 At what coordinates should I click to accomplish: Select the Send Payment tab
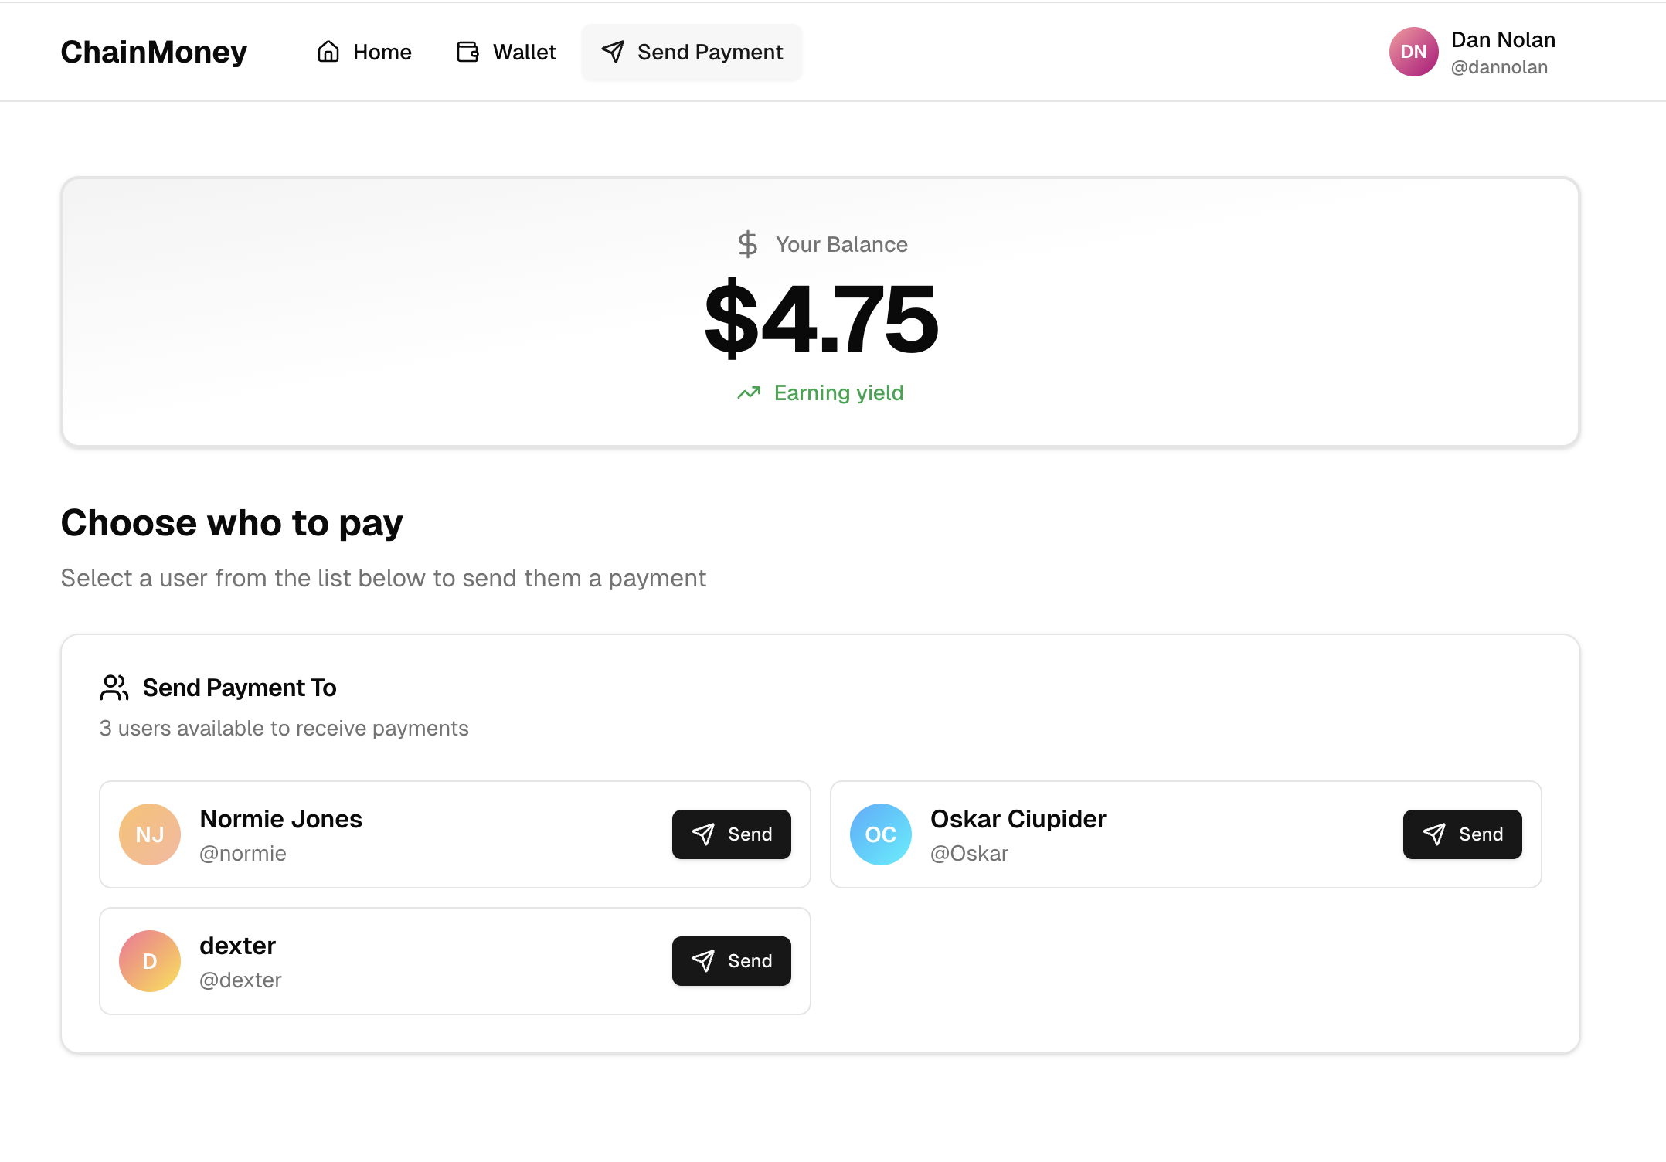692,52
